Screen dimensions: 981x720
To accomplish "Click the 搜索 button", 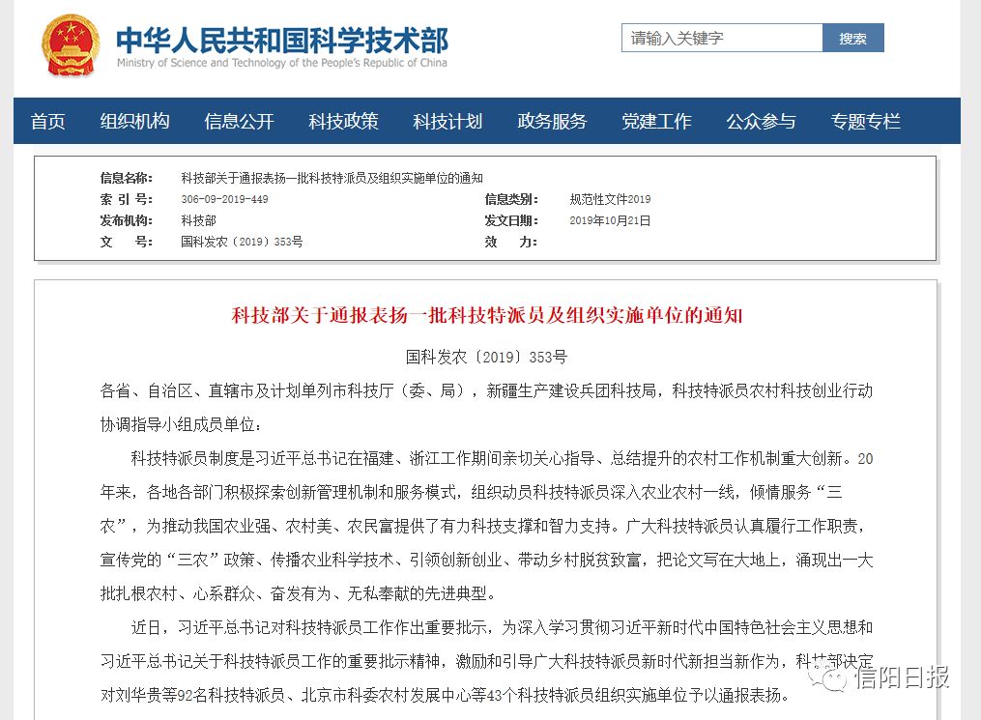I will (852, 38).
